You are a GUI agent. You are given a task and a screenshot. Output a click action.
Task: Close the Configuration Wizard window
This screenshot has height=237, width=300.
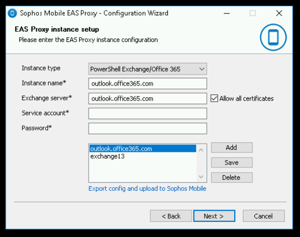click(279, 13)
